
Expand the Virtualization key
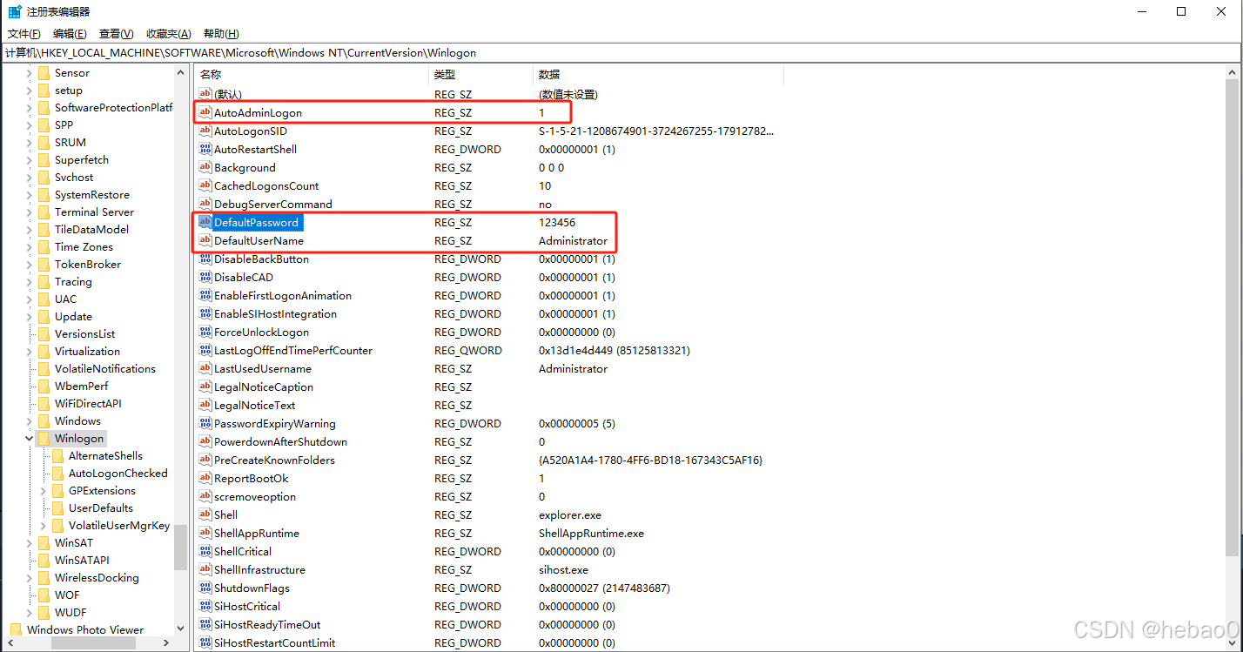coord(30,351)
